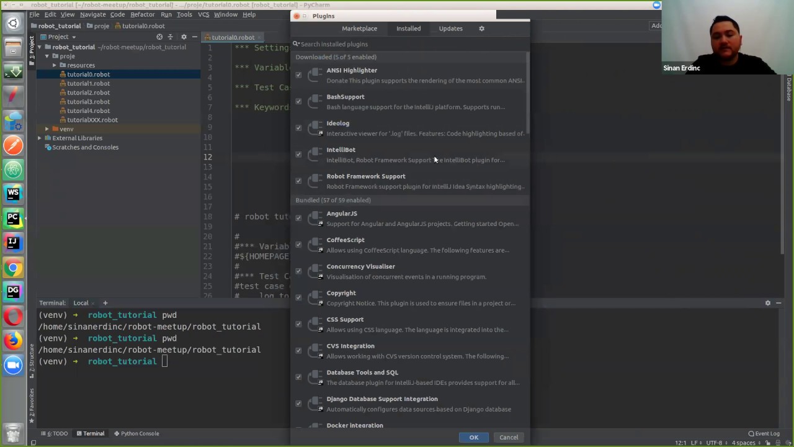Launch Postman from the dock
This screenshot has width=794, height=447.
tap(13, 145)
